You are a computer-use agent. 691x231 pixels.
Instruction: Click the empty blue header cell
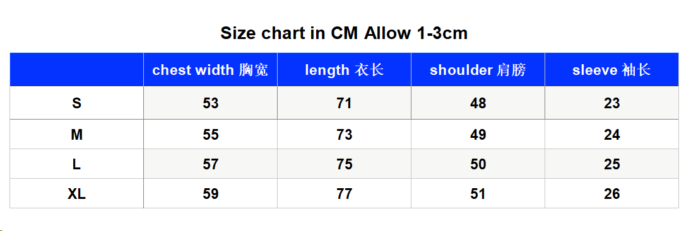pos(77,70)
